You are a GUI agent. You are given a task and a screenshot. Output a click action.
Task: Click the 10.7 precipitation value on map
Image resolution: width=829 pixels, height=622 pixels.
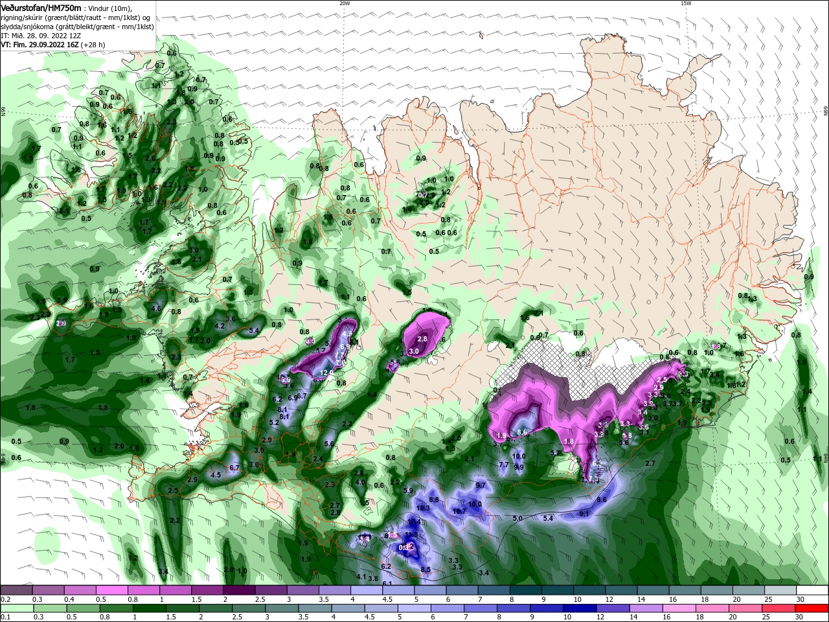[x=460, y=511]
